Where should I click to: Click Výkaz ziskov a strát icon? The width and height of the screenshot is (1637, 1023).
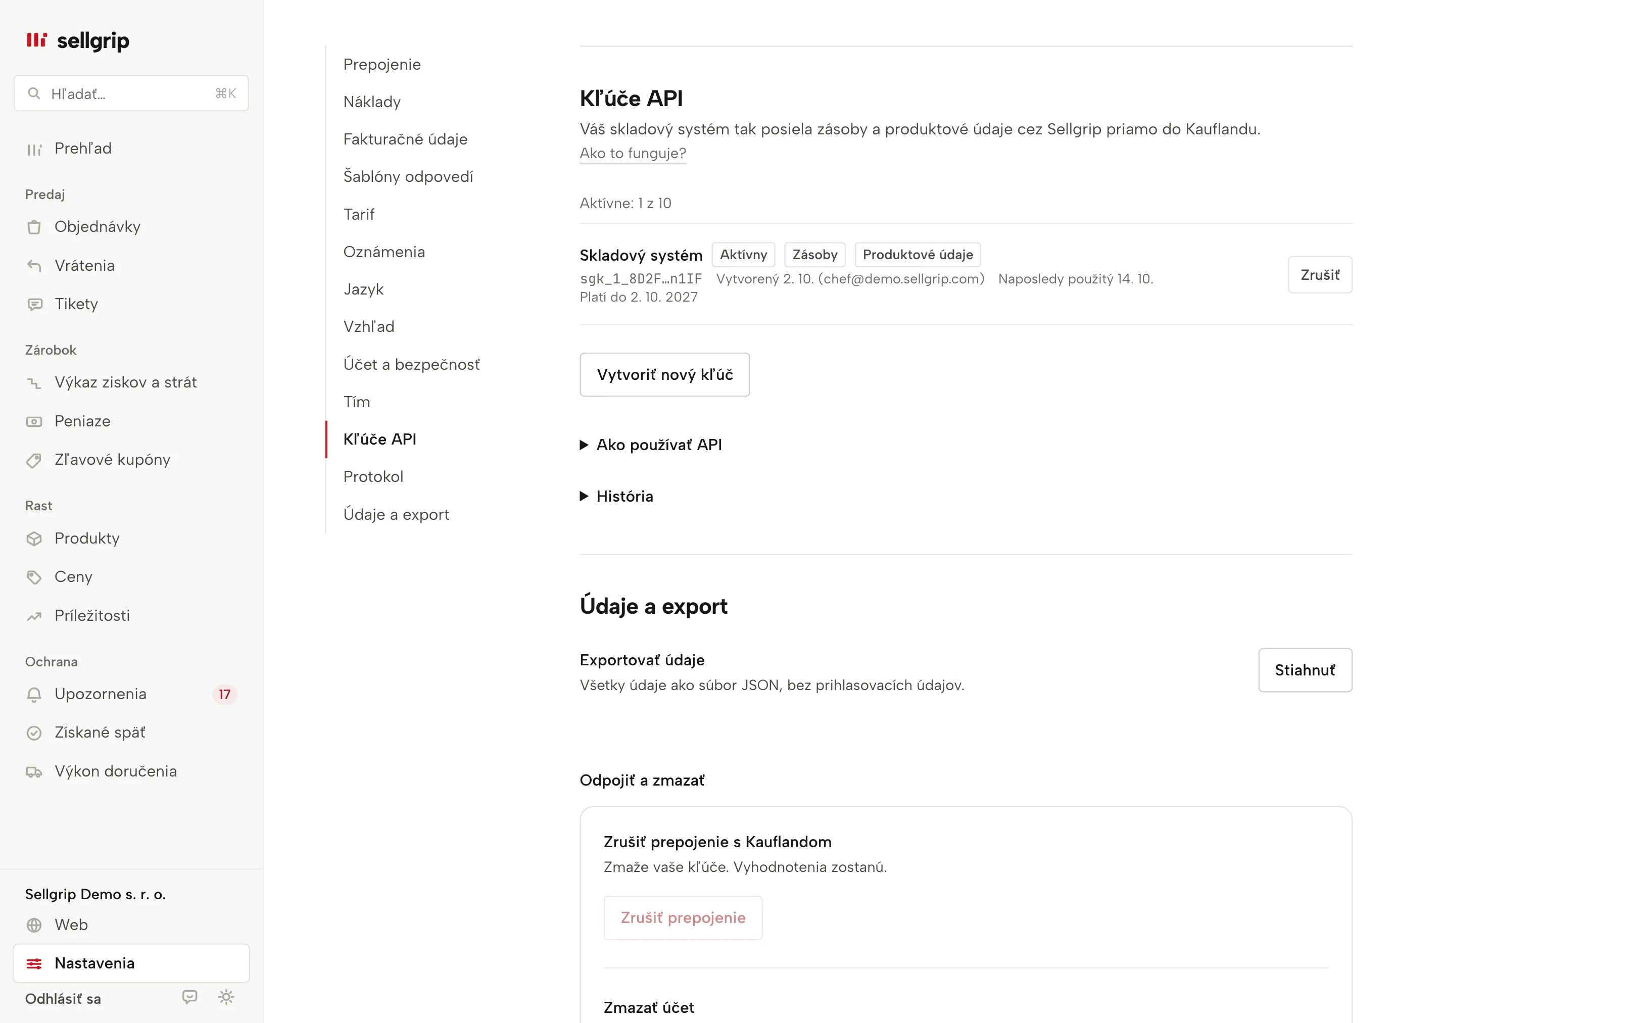34,383
